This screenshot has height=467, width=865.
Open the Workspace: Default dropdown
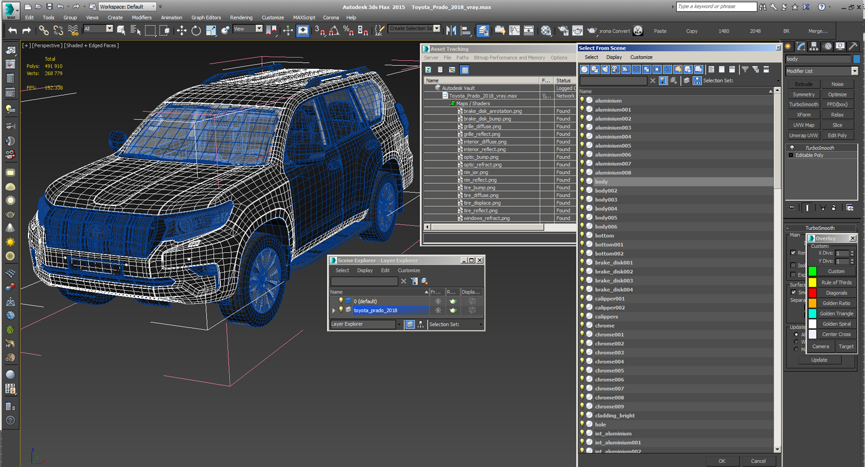click(x=127, y=6)
